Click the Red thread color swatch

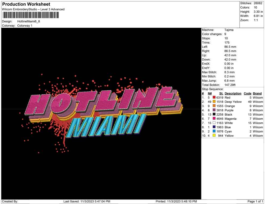tap(214, 98)
